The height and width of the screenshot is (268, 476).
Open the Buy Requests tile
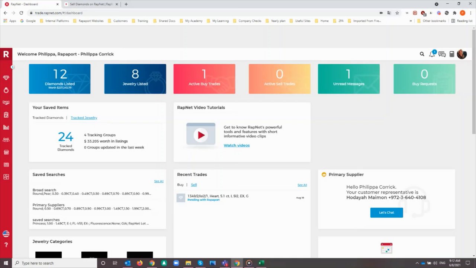click(424, 79)
